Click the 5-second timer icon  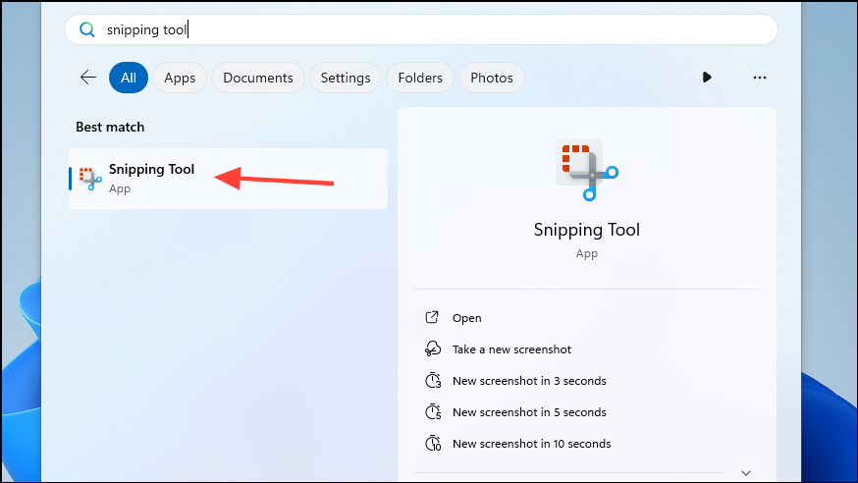click(433, 411)
